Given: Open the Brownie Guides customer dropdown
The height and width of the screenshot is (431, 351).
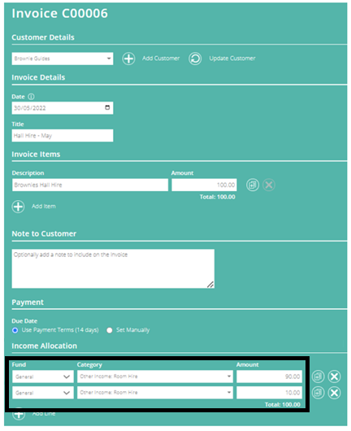Looking at the screenshot, I should [x=63, y=59].
